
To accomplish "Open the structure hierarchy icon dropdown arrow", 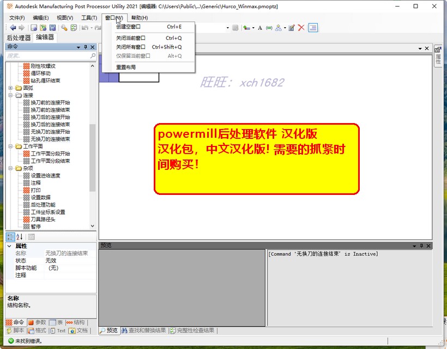I will pos(285,28).
